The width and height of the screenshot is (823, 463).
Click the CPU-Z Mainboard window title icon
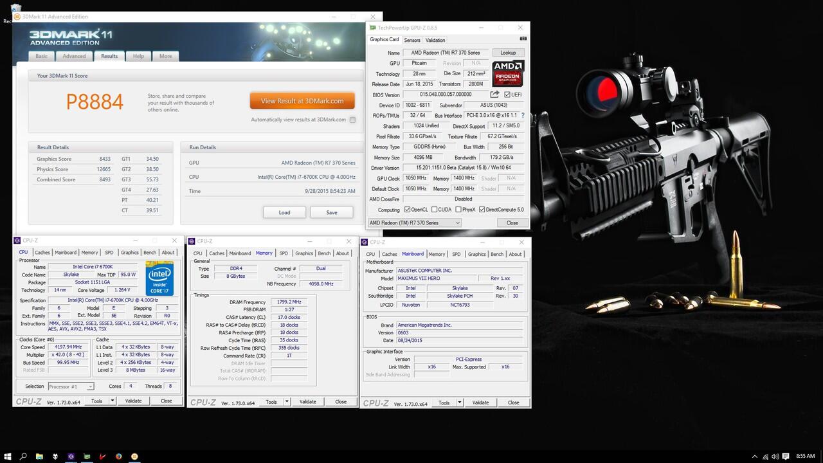pos(365,242)
